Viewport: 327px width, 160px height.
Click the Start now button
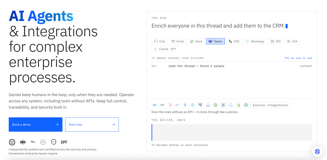[x=92, y=124]
